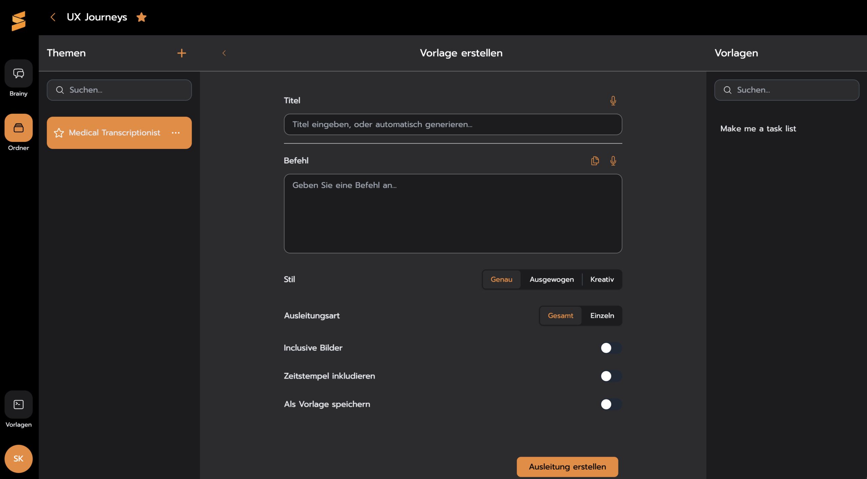
Task: Click the microphone icon next to Befehl
Action: pos(613,161)
